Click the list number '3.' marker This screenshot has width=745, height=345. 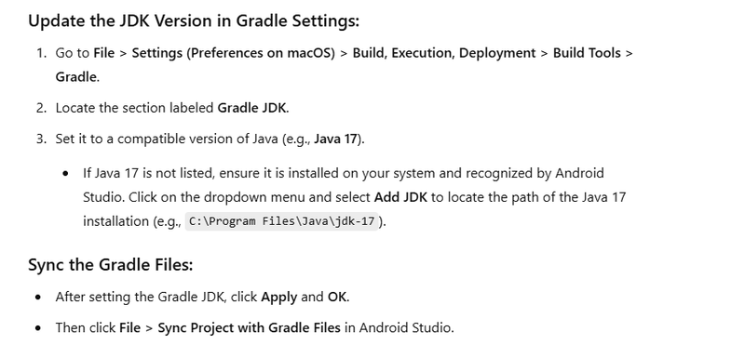pyautogui.click(x=42, y=139)
